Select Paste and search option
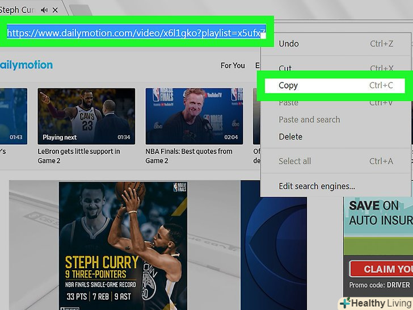This screenshot has width=413, height=310. pos(335,120)
